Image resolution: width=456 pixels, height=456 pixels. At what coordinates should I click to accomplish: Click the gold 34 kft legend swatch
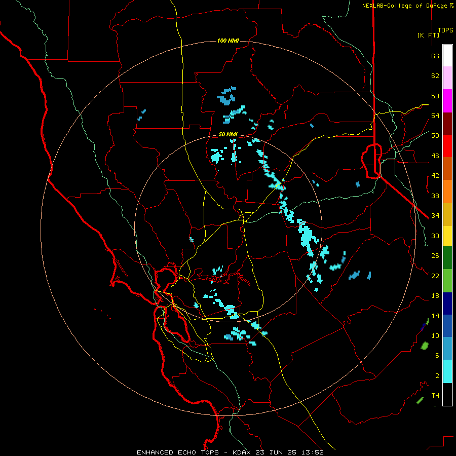tap(447, 214)
